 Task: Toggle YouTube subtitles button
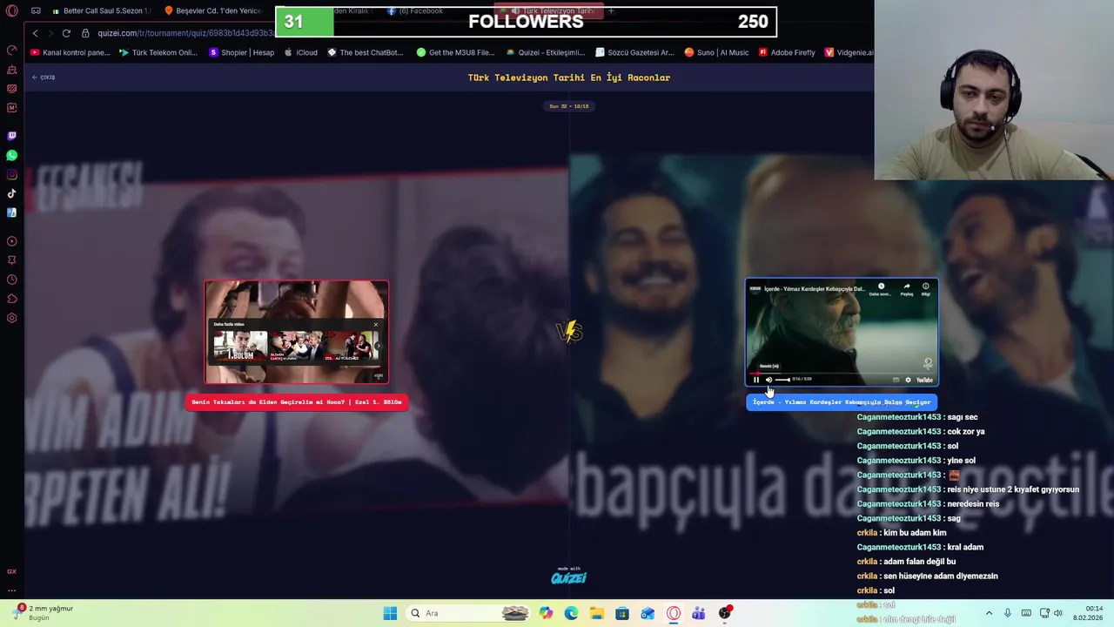click(x=896, y=380)
